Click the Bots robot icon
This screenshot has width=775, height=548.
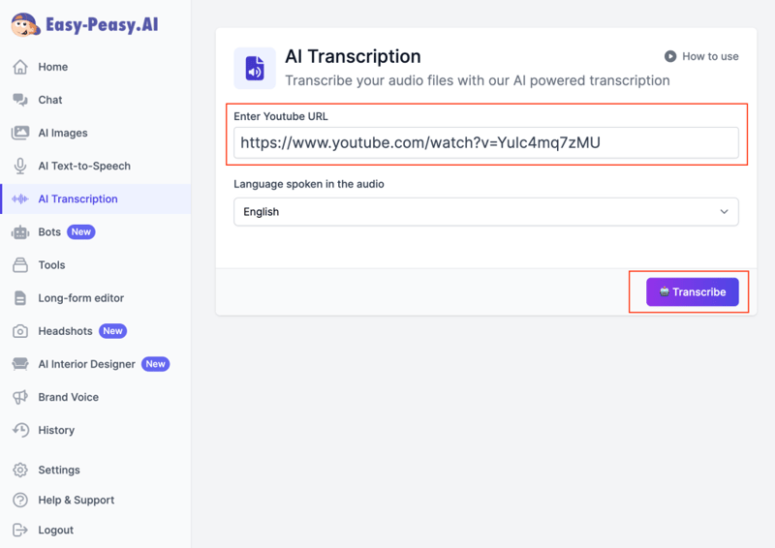point(20,232)
